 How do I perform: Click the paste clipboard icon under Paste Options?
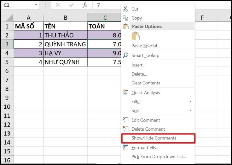[x=135, y=36]
